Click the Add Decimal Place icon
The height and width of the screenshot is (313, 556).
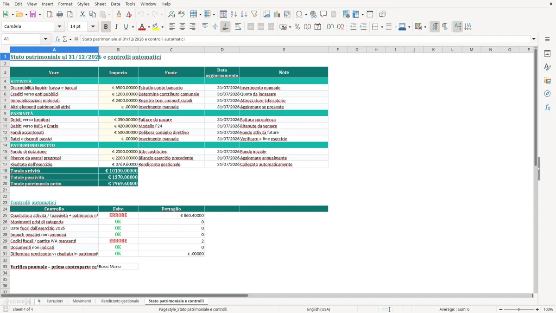point(330,27)
